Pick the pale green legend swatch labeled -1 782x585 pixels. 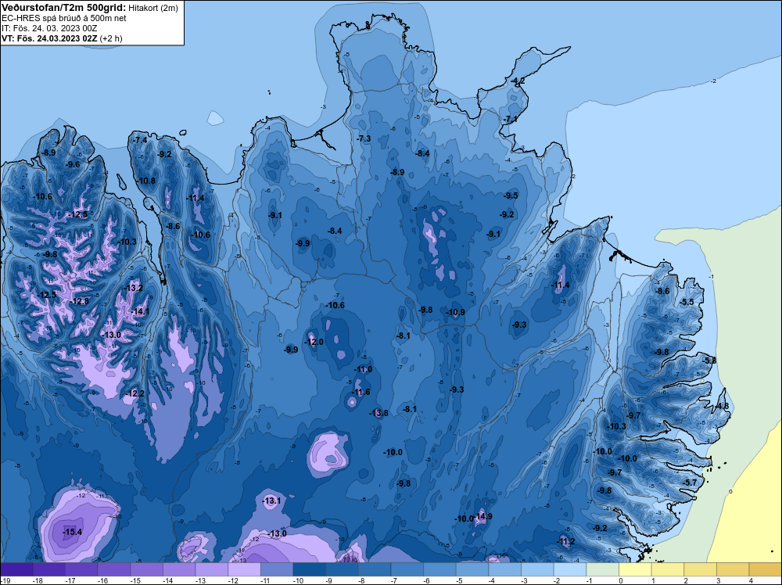point(602,569)
